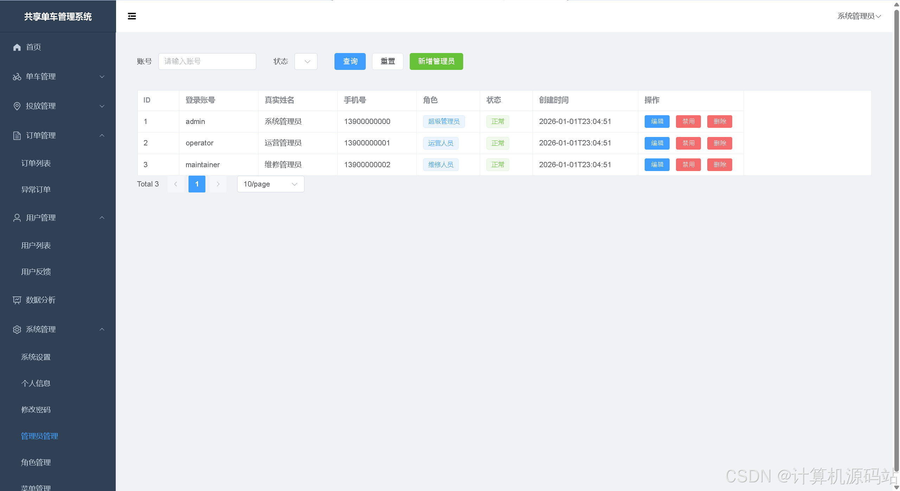Disable the operator account with 禁用

coord(688,143)
